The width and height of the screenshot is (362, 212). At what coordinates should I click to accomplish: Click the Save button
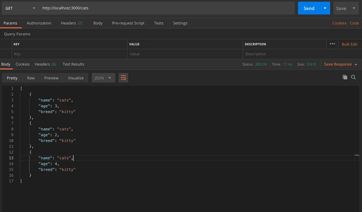pos(341,8)
